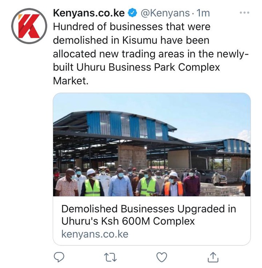Open the Kenyans.co.ke profile avatar
Viewport: 262px width, 268px height.
coord(29,26)
